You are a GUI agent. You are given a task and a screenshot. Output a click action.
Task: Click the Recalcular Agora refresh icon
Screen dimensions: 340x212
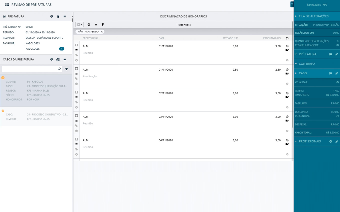pyautogui.click(x=337, y=45)
